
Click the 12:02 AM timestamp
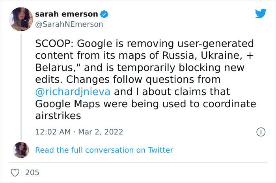[x=53, y=132]
